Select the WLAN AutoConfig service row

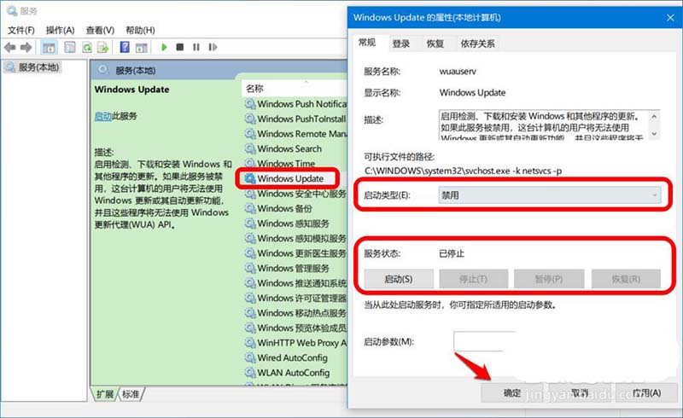(295, 372)
